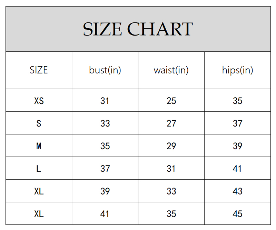Viewport: 276px width, 230px height.
Task: Select the XS size row label
Action: [39, 101]
